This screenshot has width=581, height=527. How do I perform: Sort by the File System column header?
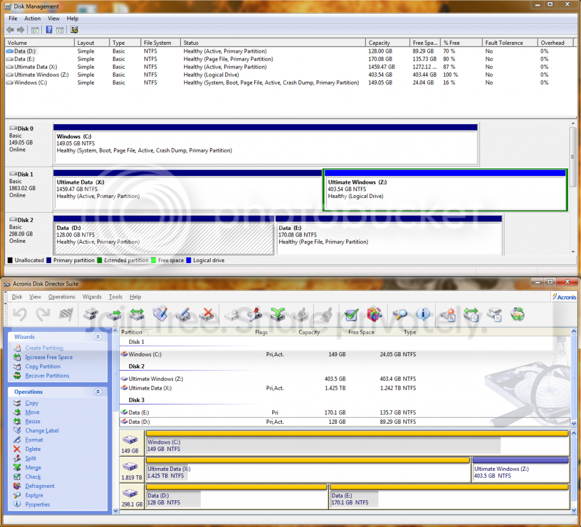click(161, 43)
